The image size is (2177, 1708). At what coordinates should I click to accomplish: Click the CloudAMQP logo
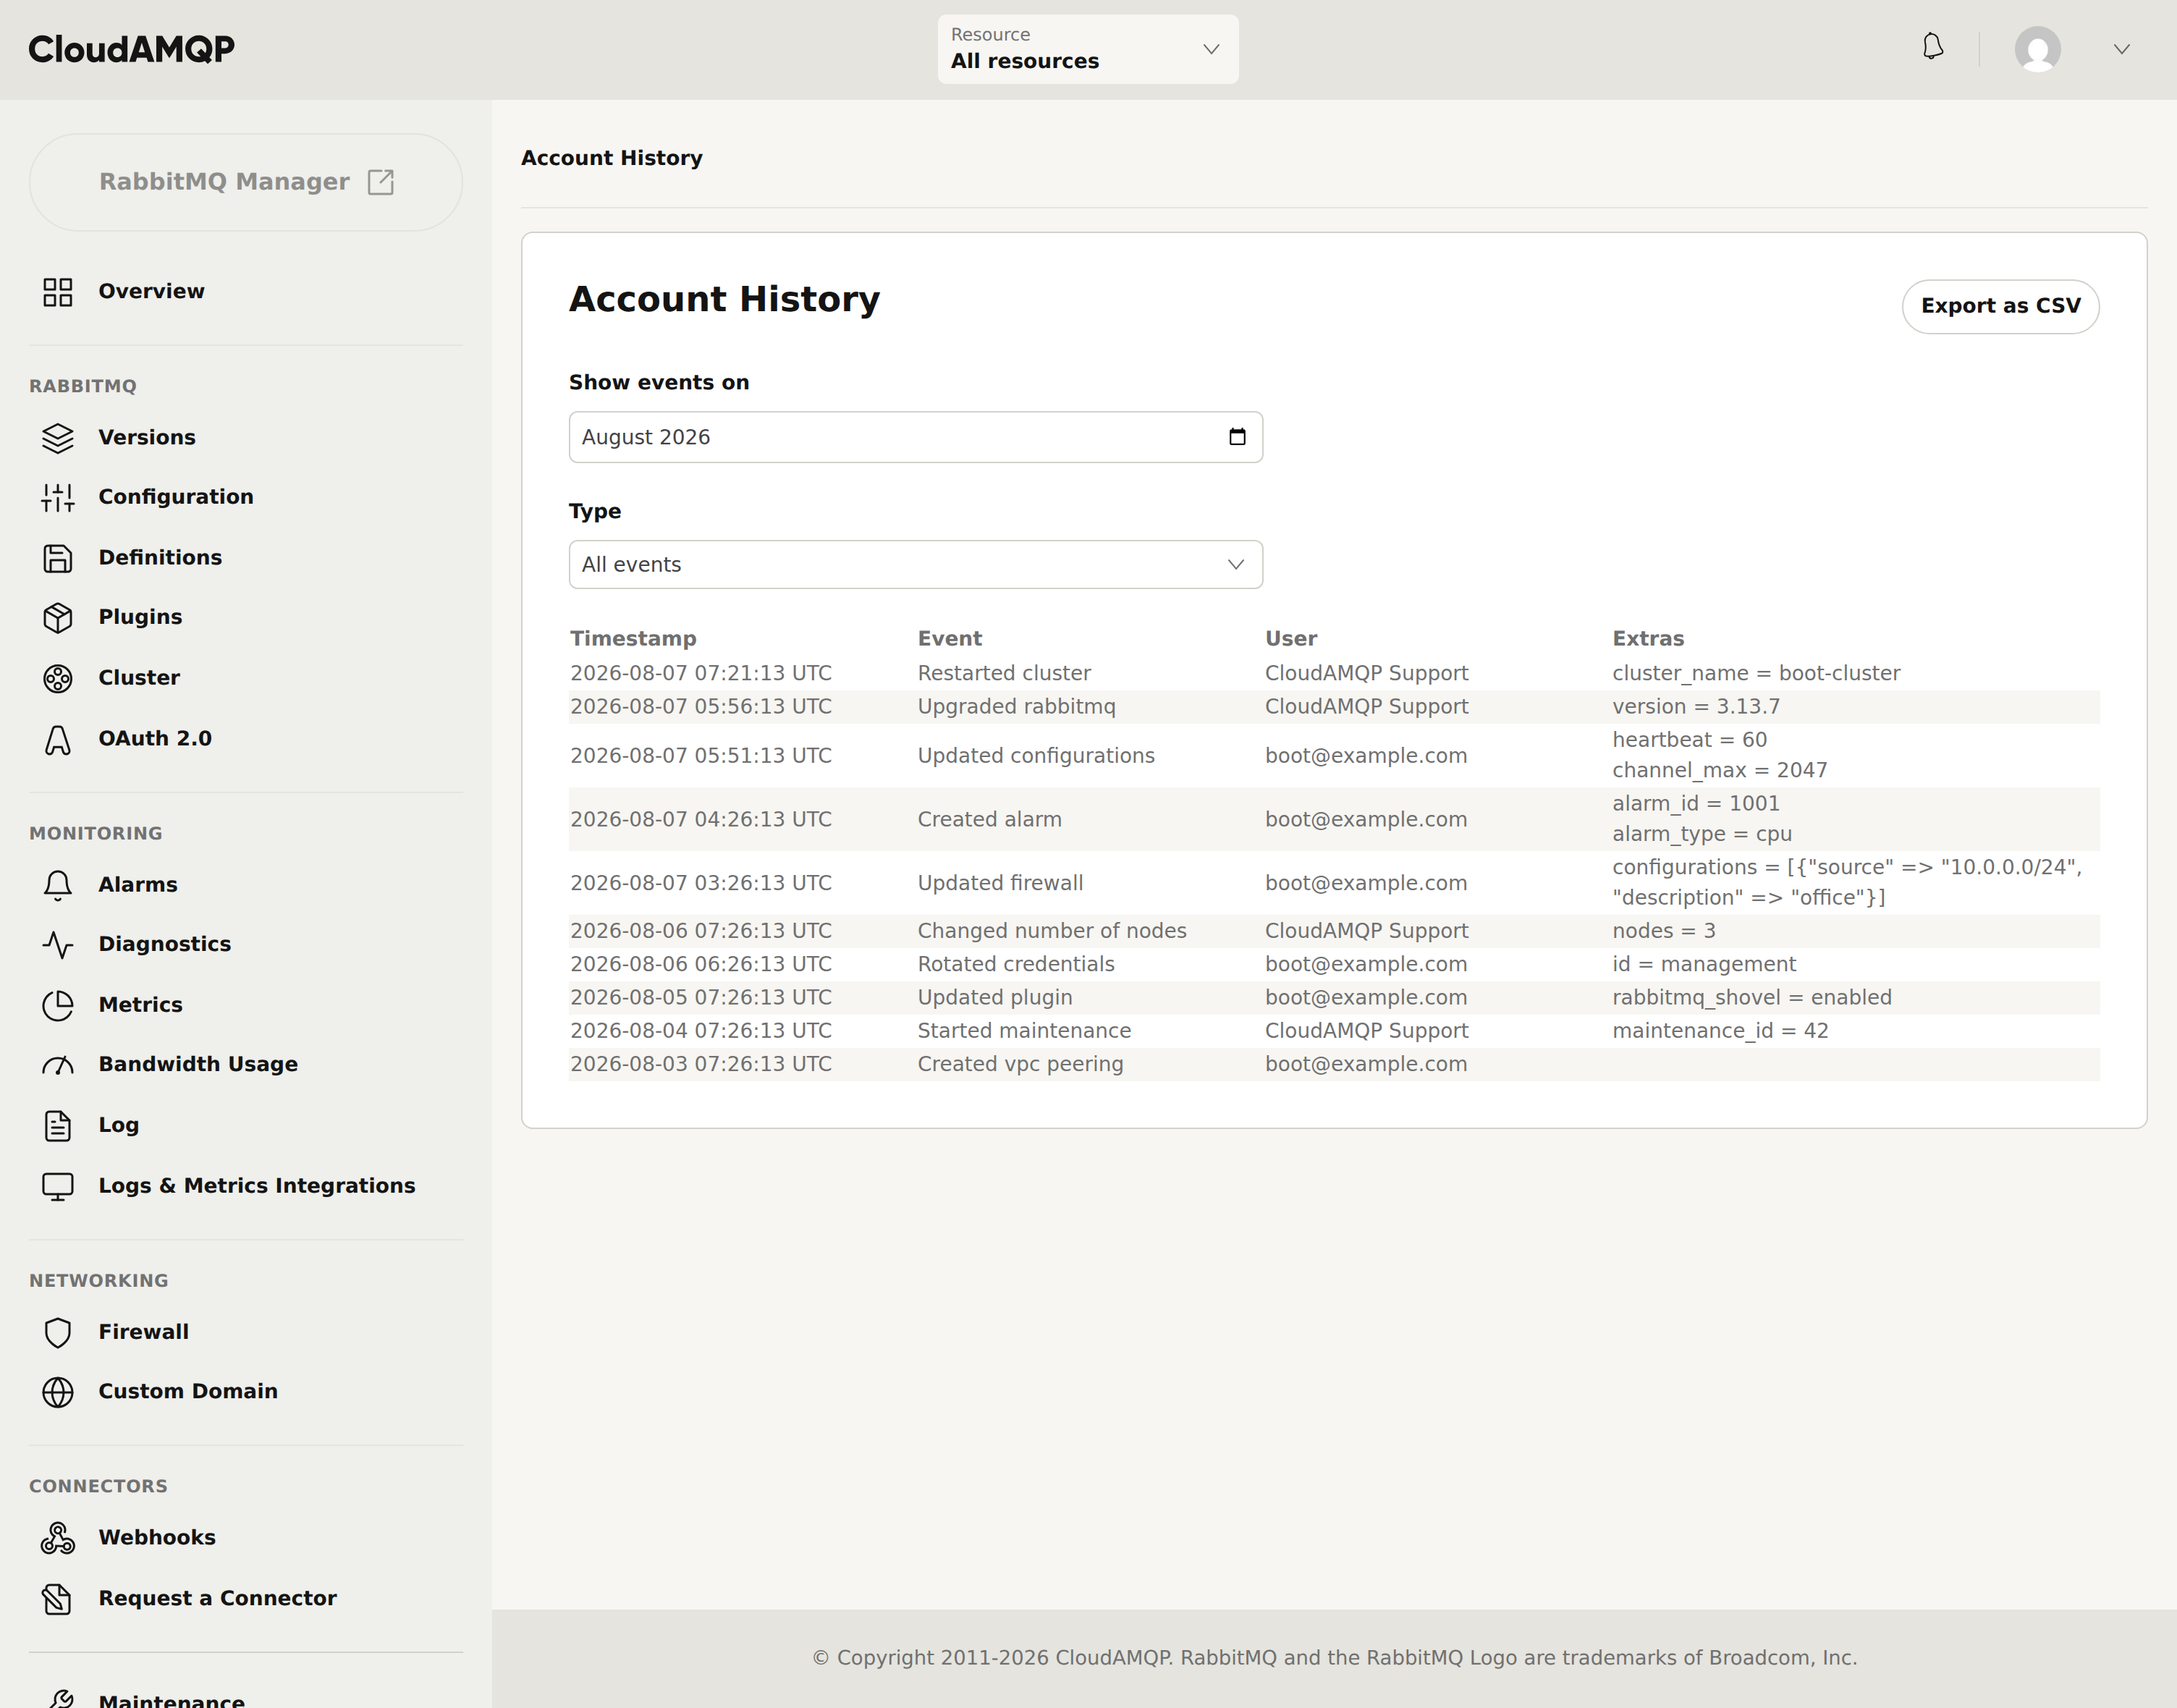click(131, 49)
